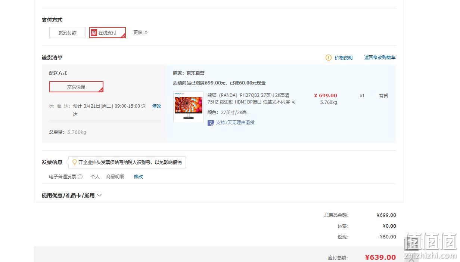
Task: Click 修改 for invoice information
Action: [x=139, y=177]
